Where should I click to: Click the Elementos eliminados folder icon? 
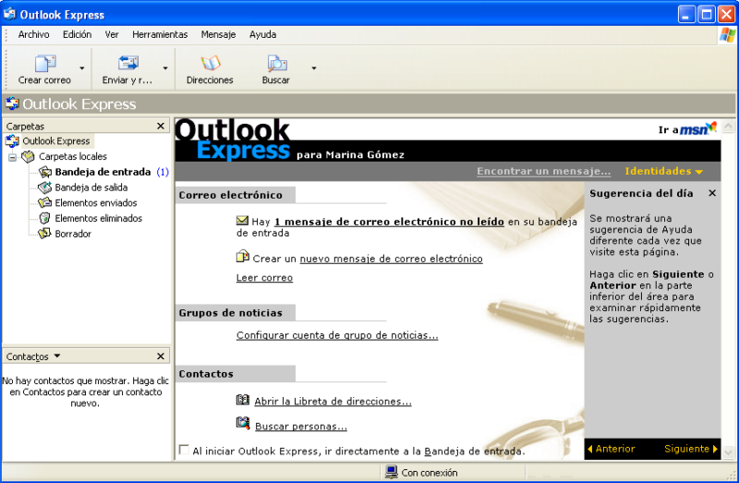44,218
